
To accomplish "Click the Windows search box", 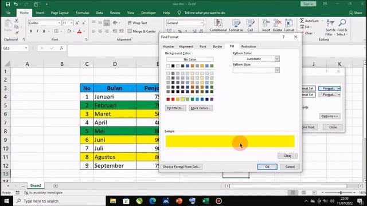I will [x=60, y=201].
